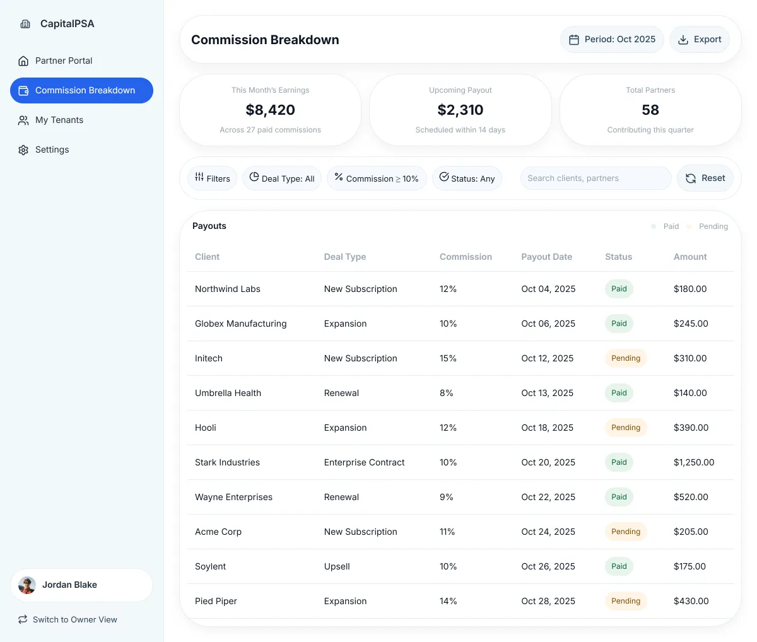Click the download icon in Export button
Screen dimensions: 757x642
point(683,40)
